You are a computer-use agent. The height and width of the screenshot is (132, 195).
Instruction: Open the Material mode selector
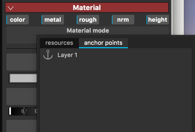coord(88,30)
